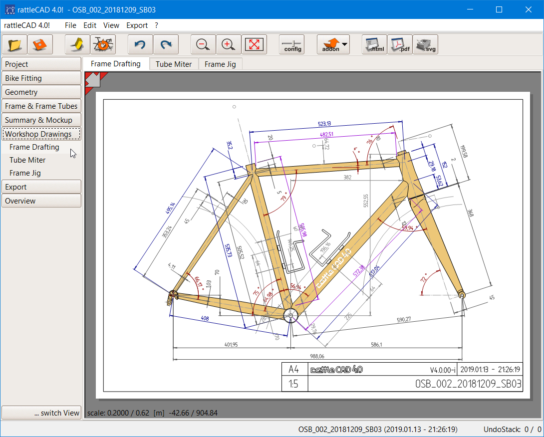Switch to the Tube Miter tab
Viewport: 544px width, 437px height.
tap(174, 64)
